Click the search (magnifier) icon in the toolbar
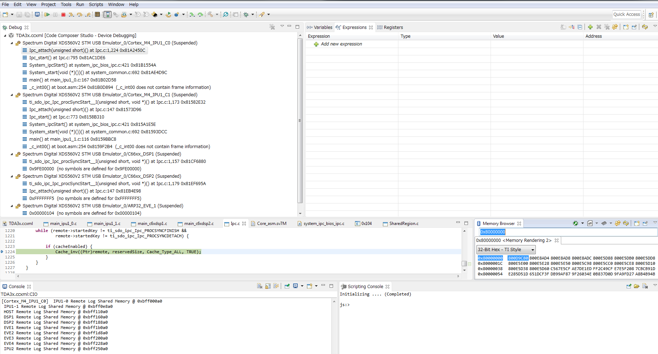Screen dimensions: 658x354 coord(226,14)
